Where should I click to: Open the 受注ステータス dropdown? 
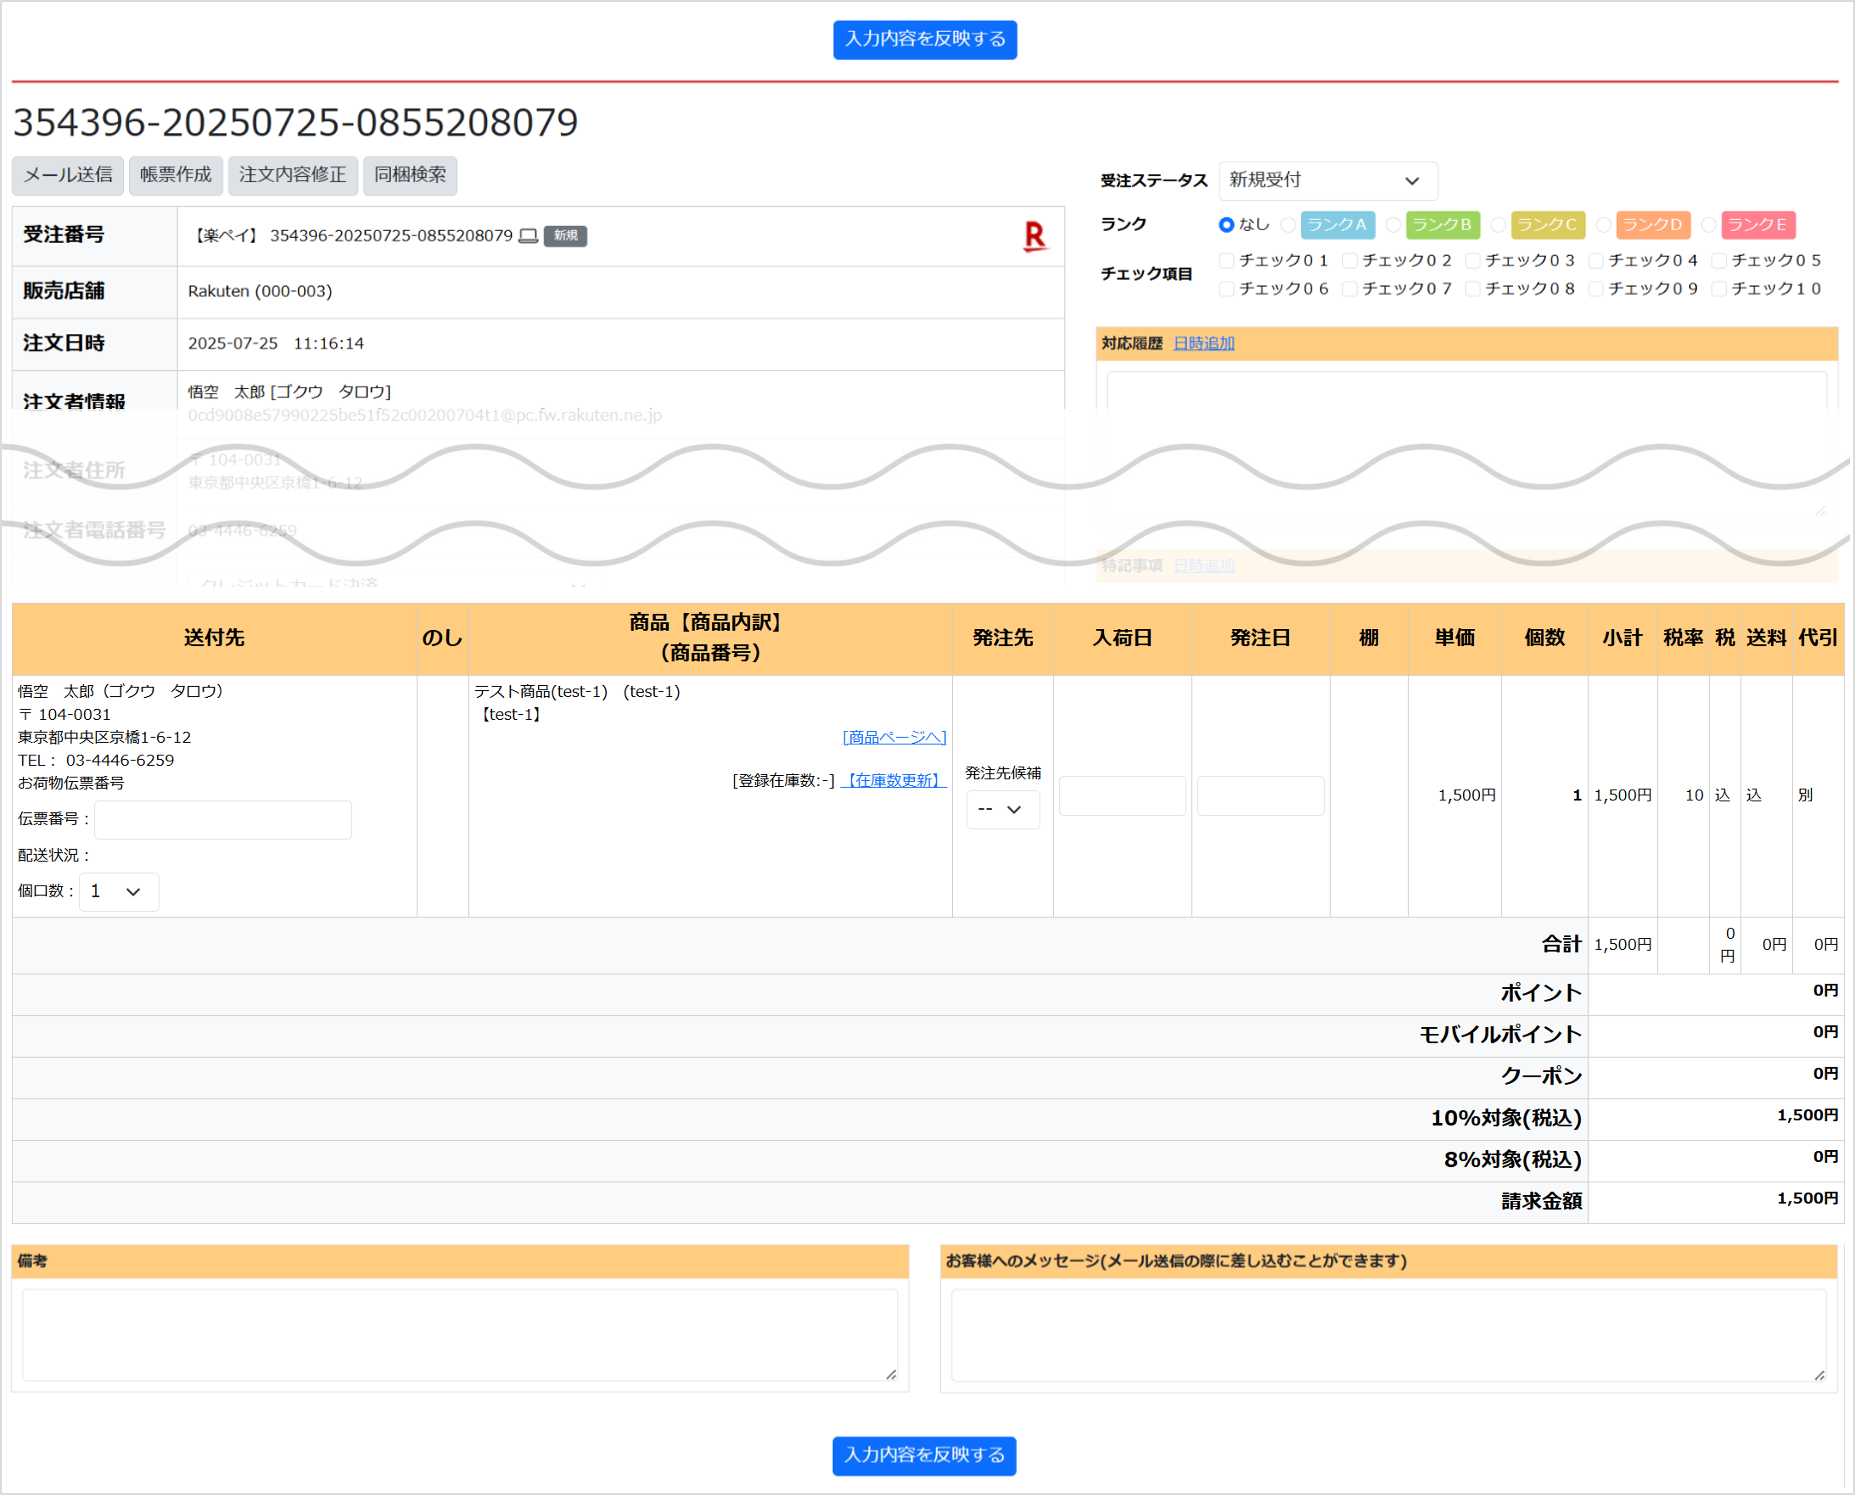pos(1327,181)
